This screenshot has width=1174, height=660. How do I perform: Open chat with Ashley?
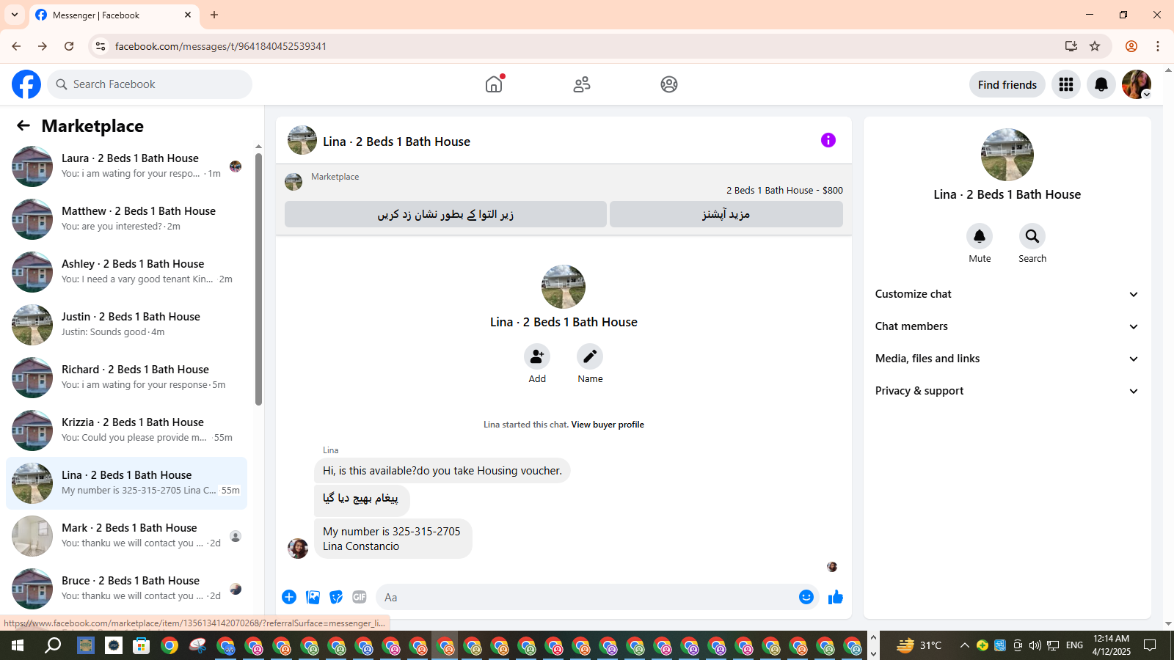[x=126, y=272]
